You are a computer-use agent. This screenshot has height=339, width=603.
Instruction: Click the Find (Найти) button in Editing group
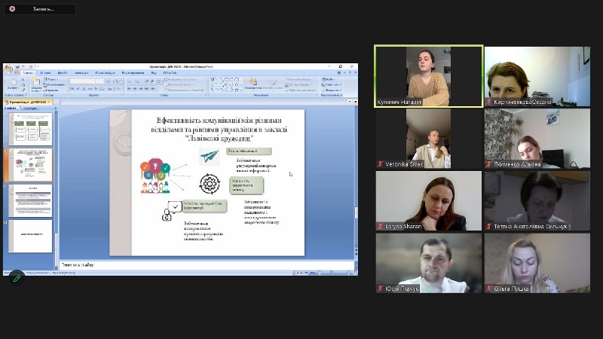(328, 80)
